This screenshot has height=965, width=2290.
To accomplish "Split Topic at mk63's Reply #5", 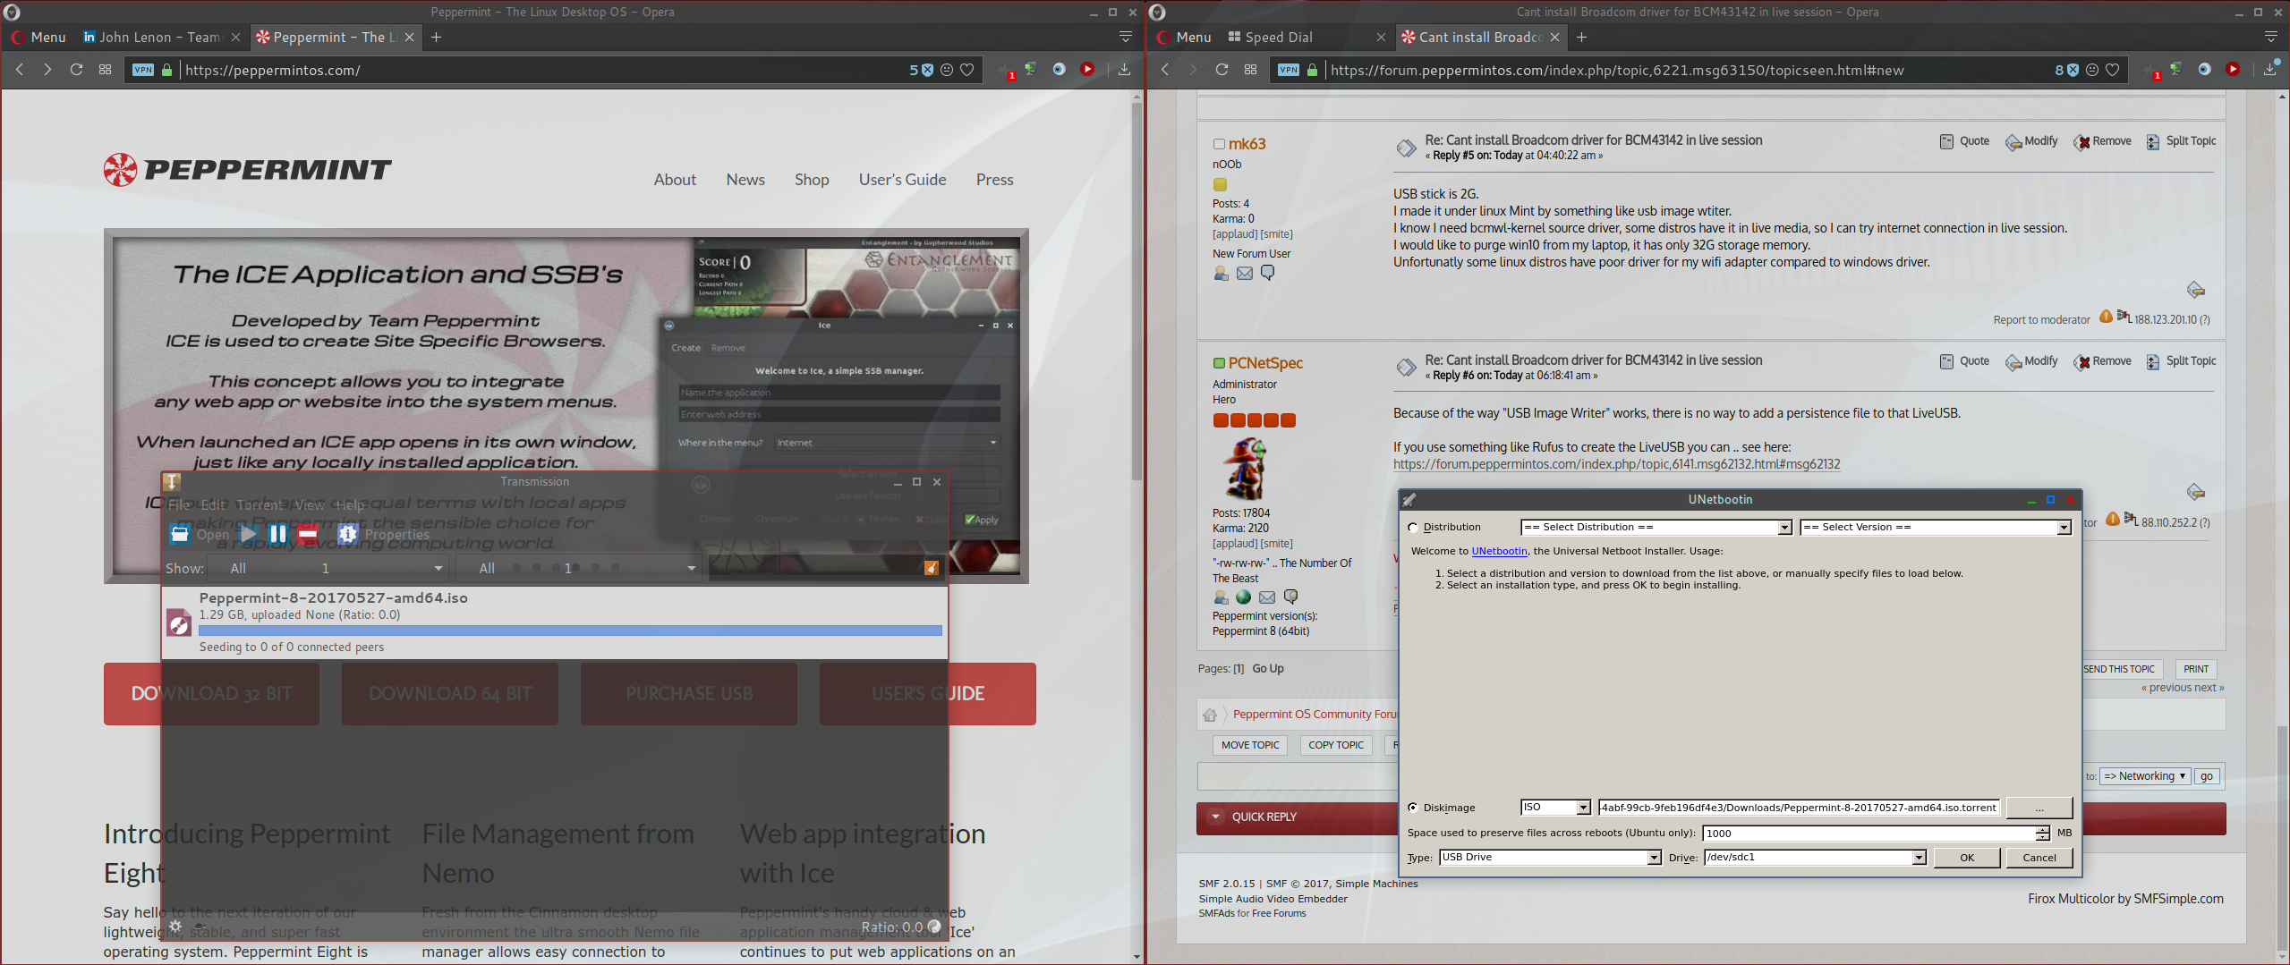I will (x=2180, y=141).
